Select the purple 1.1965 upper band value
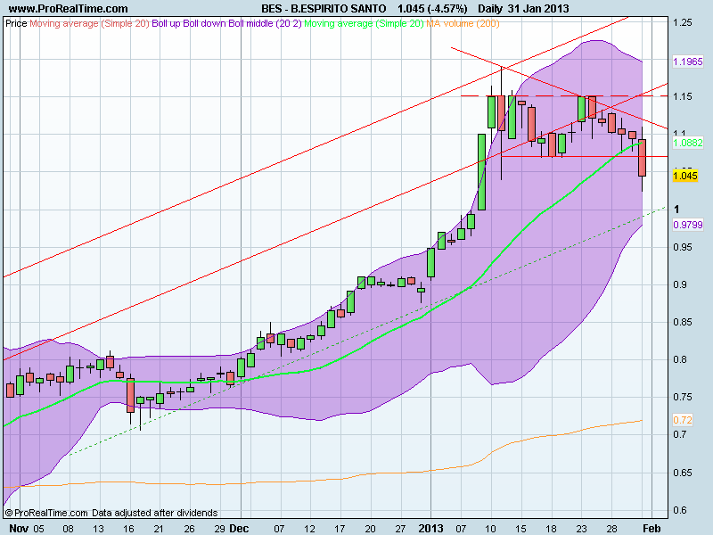This screenshot has height=535, width=713. click(x=687, y=62)
